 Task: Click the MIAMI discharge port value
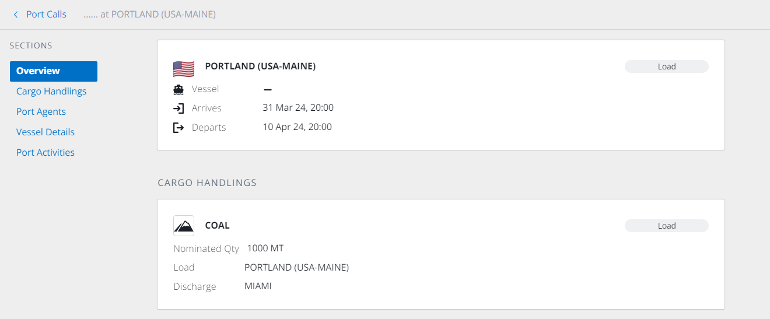point(258,286)
